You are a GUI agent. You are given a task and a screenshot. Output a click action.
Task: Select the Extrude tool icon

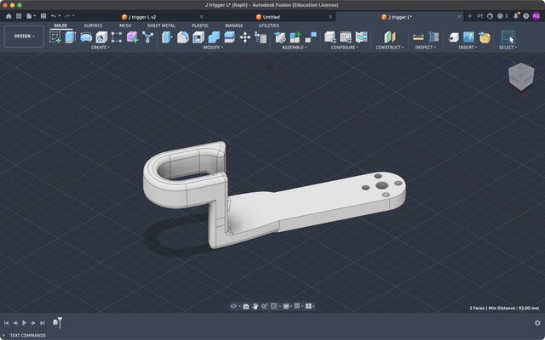coord(70,37)
